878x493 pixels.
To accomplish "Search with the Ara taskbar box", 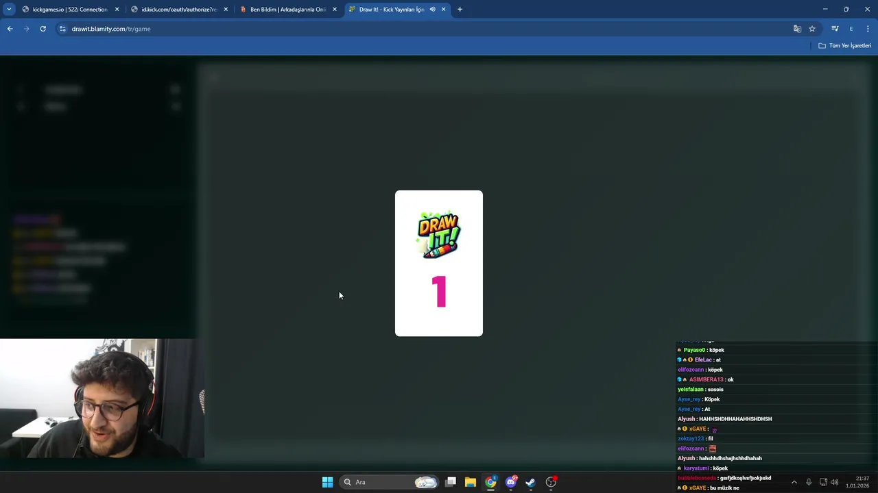I will [389, 482].
